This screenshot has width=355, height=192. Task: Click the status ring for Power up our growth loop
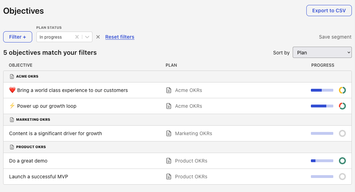342,106
